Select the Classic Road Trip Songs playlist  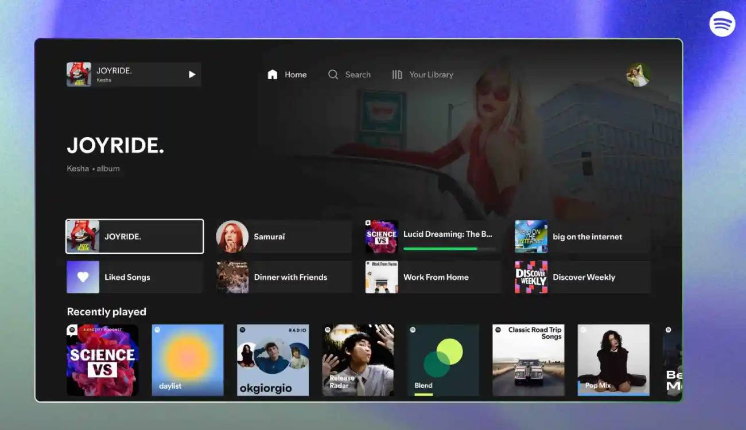(528, 359)
